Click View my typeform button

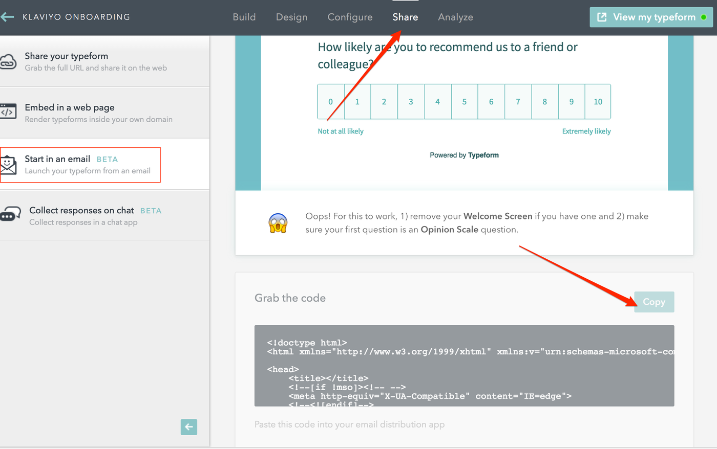[651, 17]
